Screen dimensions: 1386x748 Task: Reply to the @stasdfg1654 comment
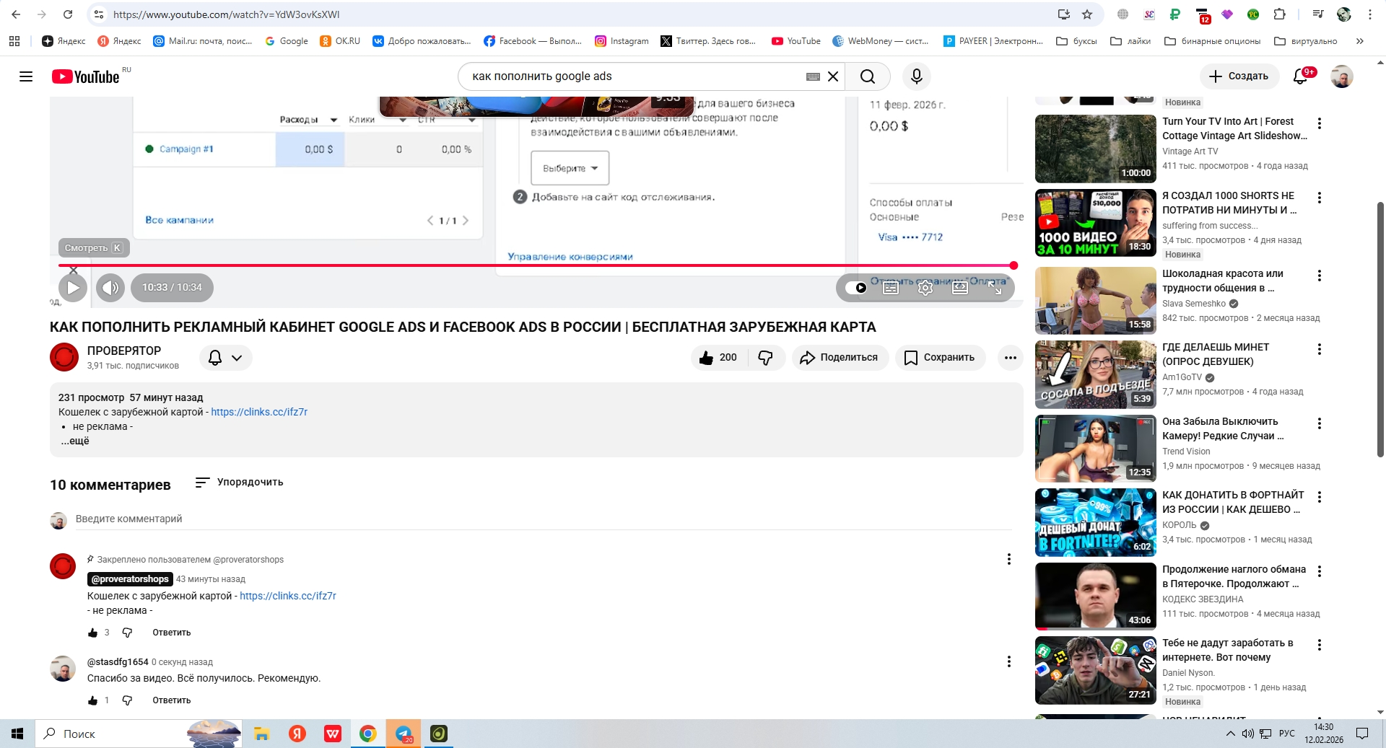click(172, 700)
